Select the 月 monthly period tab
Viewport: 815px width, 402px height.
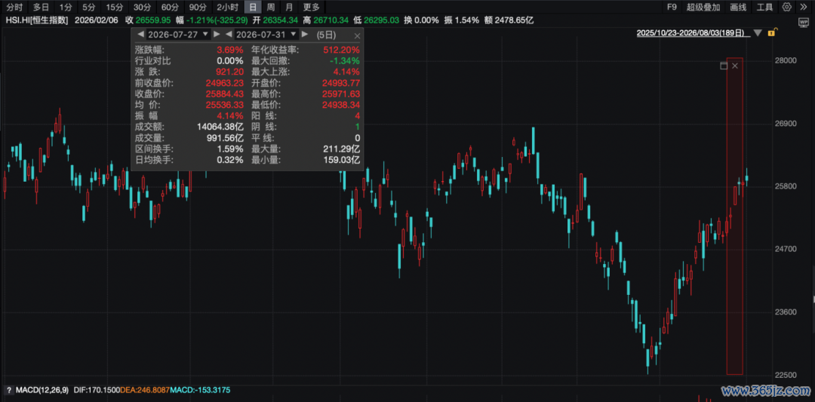point(289,8)
